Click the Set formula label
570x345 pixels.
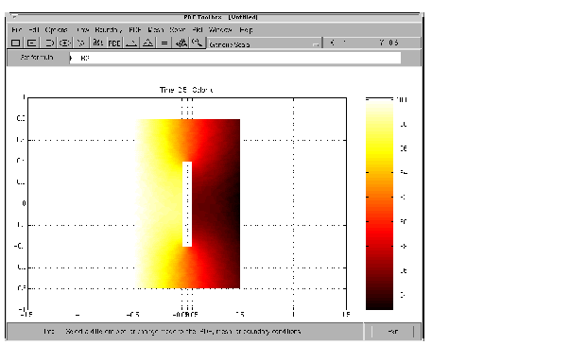[36, 58]
